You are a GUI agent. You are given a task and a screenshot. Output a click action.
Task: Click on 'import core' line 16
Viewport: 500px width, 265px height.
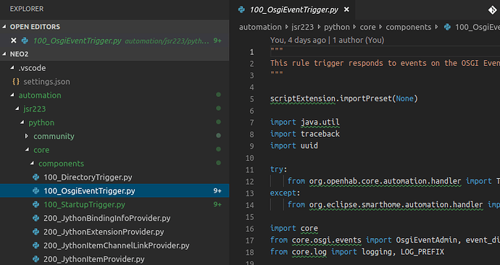294,228
